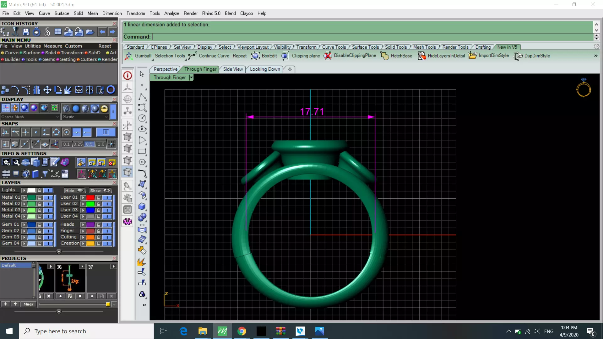The width and height of the screenshot is (603, 339).
Task: Click the funnel filter icon in Info & Settings
Action: coord(45,174)
